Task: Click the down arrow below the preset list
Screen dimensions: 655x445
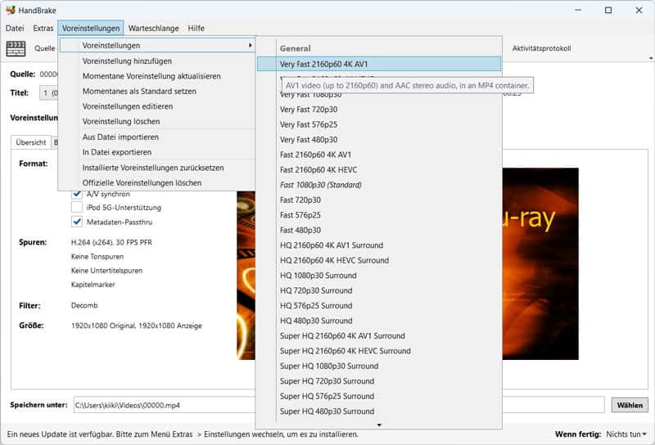Action: tap(379, 425)
